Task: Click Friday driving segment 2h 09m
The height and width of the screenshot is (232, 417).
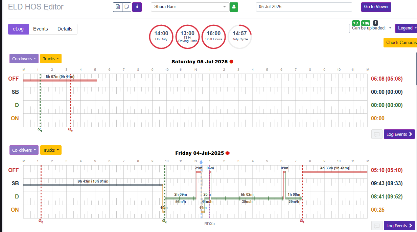Action: (x=180, y=198)
